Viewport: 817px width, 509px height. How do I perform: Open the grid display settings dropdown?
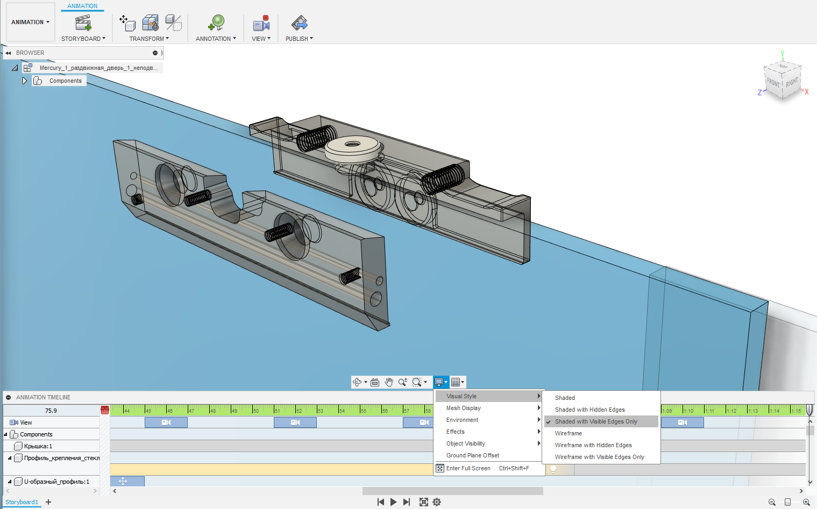coord(458,382)
